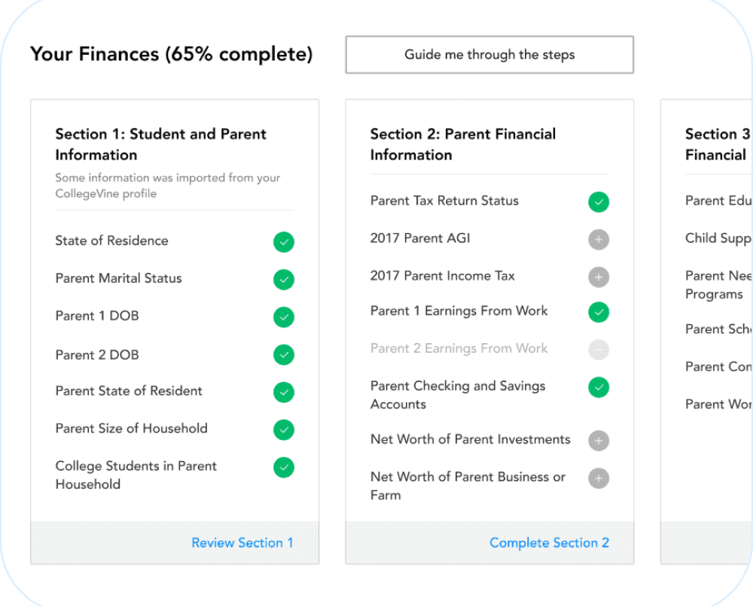The width and height of the screenshot is (753, 607).
Task: Add Net Worth of Parent Investments
Action: pos(599,441)
